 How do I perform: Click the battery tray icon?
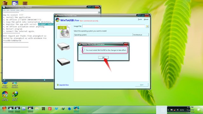click(172, 110)
